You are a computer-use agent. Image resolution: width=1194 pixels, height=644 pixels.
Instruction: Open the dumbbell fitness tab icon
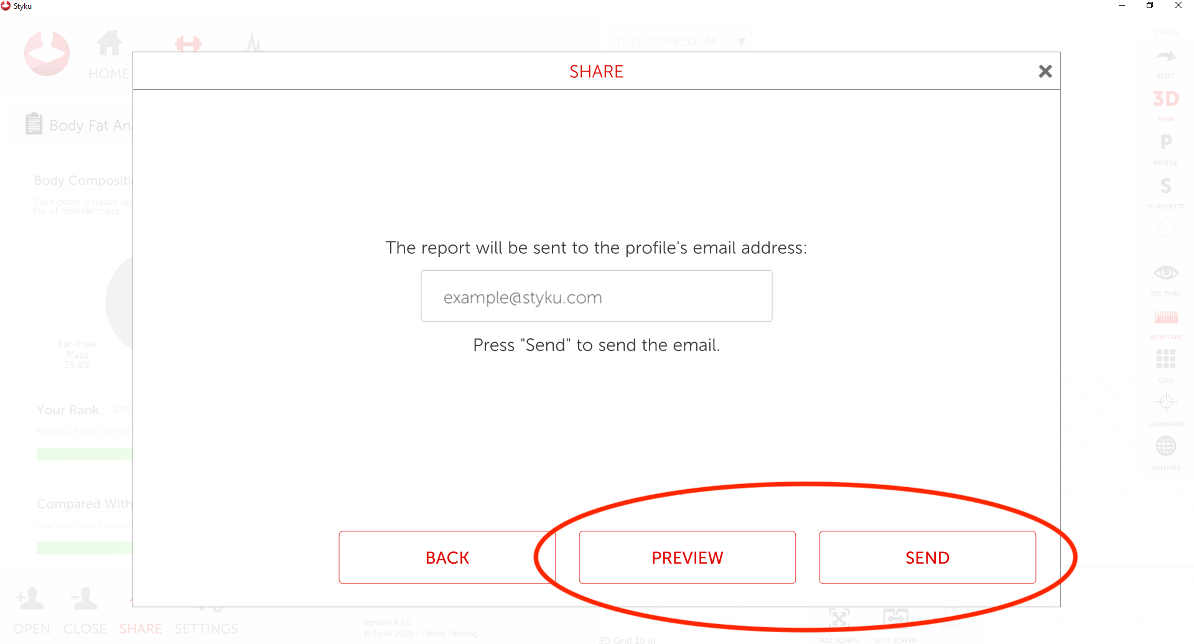pyautogui.click(x=188, y=44)
